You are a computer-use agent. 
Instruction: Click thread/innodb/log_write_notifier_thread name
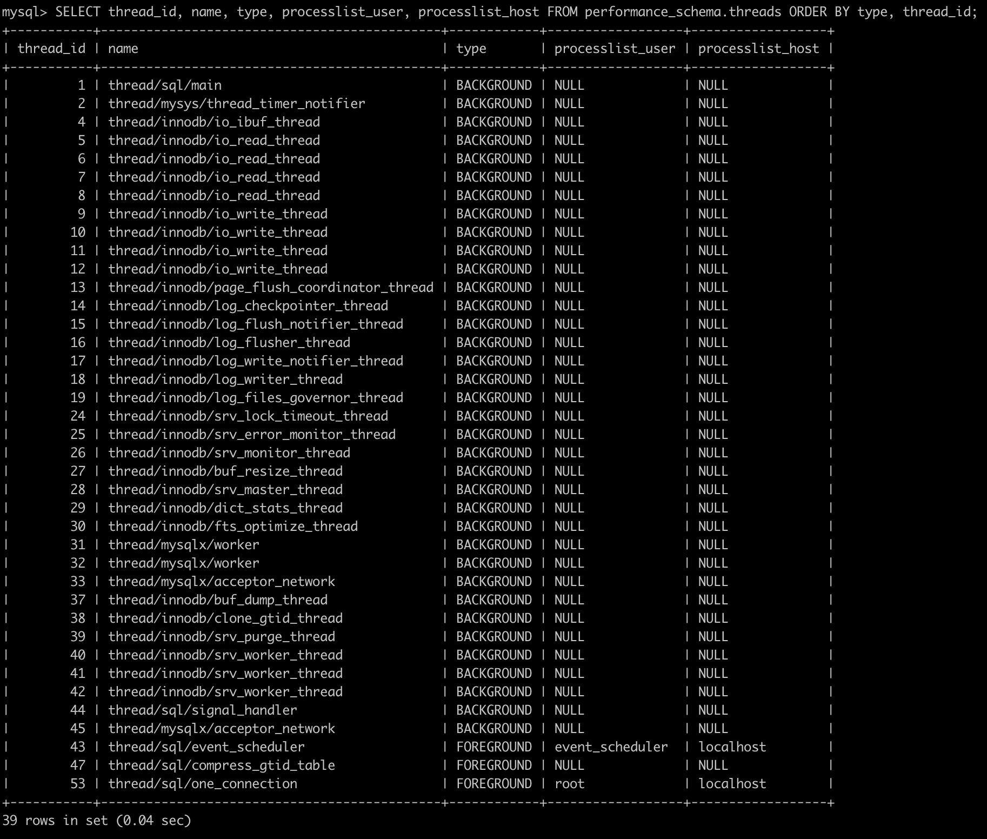pyautogui.click(x=256, y=361)
